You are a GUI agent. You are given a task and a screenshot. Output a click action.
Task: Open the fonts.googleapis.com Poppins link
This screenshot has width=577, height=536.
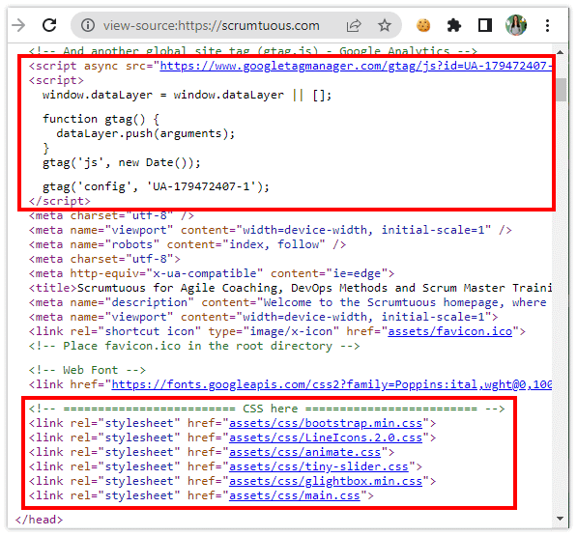(x=332, y=384)
